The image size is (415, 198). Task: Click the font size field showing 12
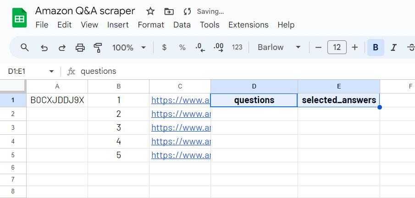(x=337, y=47)
